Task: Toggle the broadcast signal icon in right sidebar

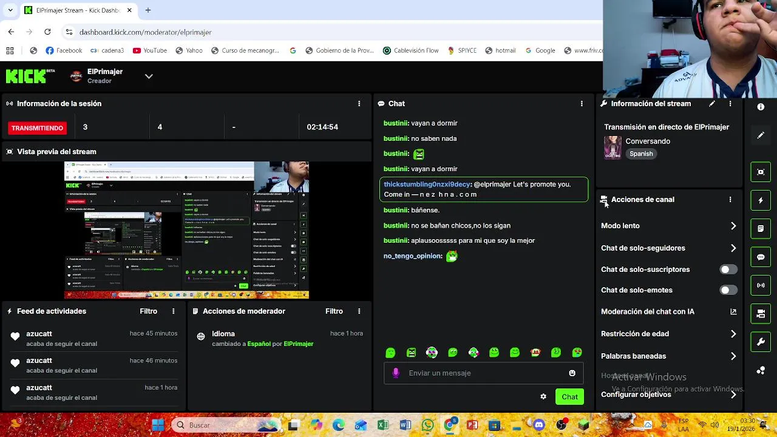Action: click(761, 285)
